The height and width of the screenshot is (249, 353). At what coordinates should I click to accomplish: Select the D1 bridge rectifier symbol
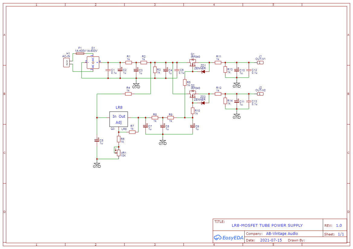(x=93, y=63)
